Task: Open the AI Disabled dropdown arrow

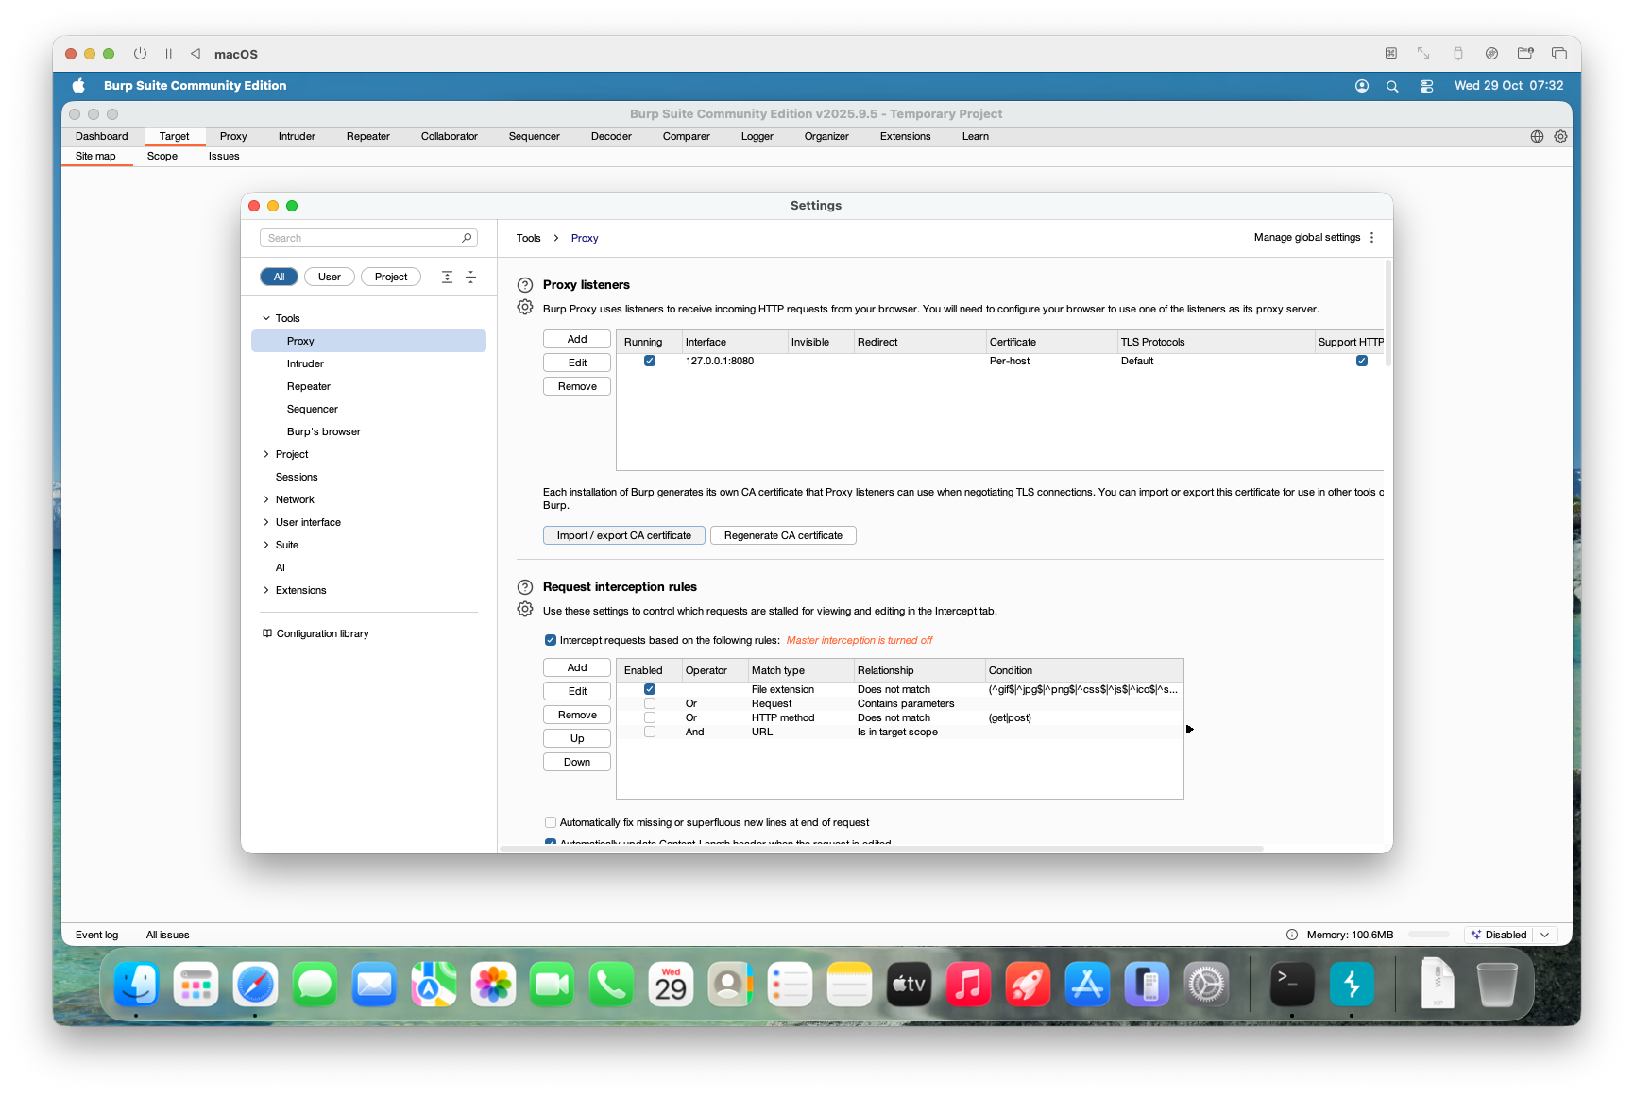Action: coord(1544,935)
